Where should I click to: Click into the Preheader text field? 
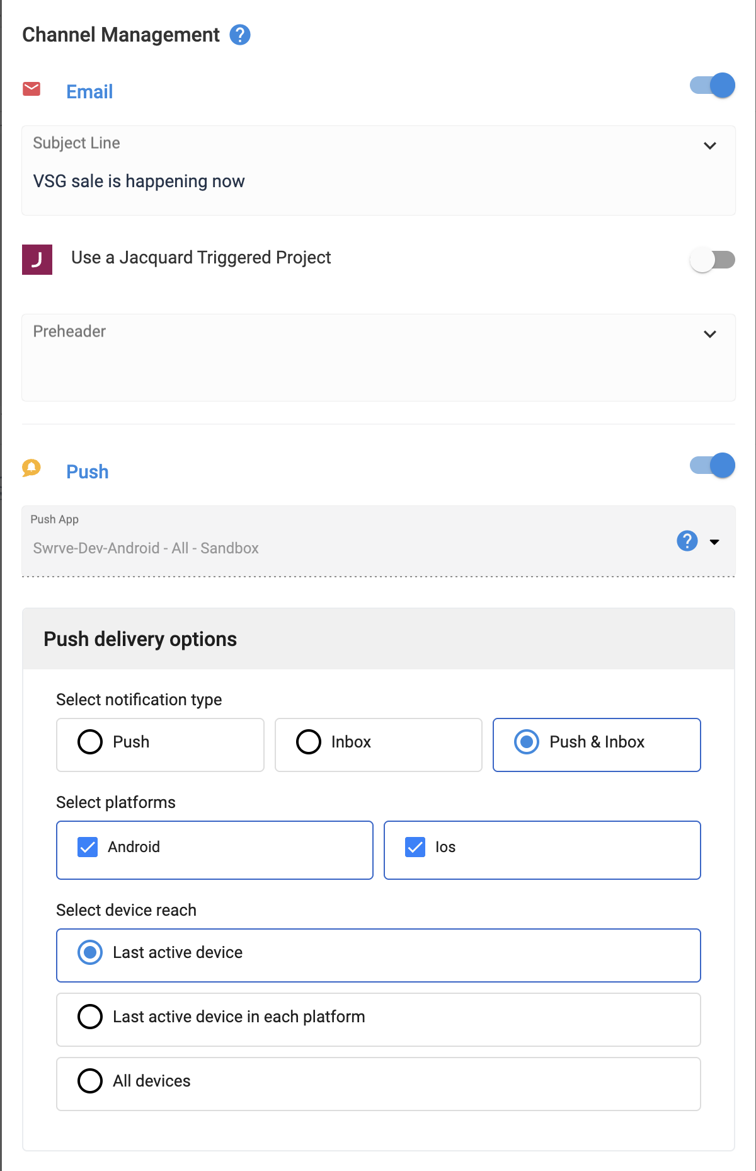click(x=379, y=358)
